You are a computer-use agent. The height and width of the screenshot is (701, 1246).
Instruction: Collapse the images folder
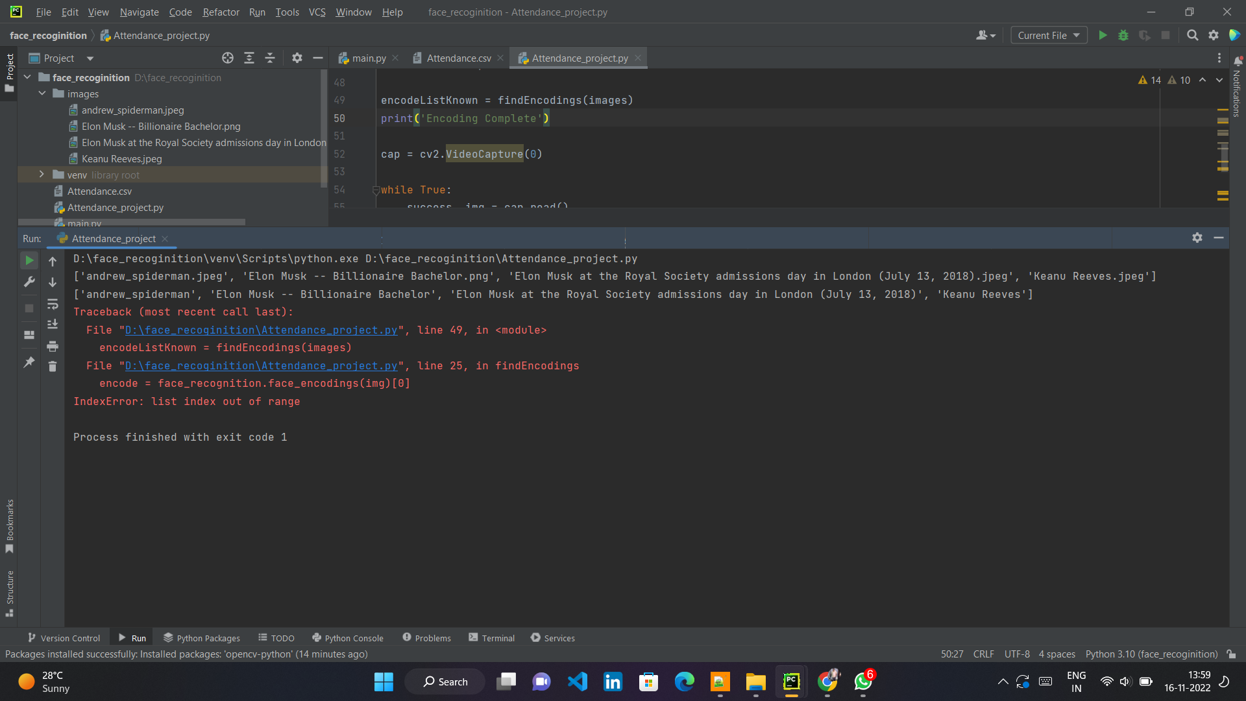tap(42, 93)
